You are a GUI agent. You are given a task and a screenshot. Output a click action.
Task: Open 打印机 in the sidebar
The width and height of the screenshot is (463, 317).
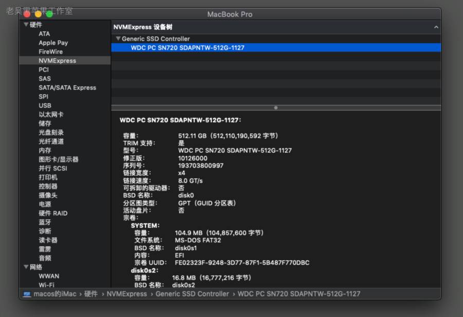(x=48, y=177)
